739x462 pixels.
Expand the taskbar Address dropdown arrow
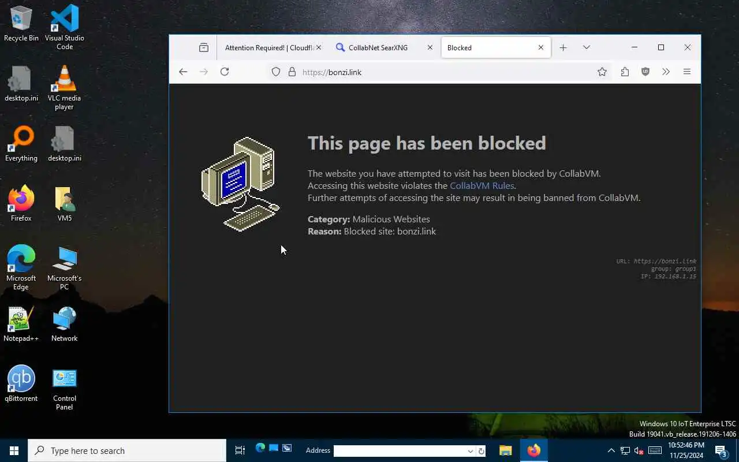coord(471,451)
